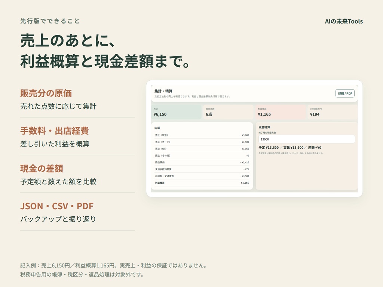Click the bold ¥1,165 total in 内訳
383x287 pixels.
pyautogui.click(x=245, y=183)
